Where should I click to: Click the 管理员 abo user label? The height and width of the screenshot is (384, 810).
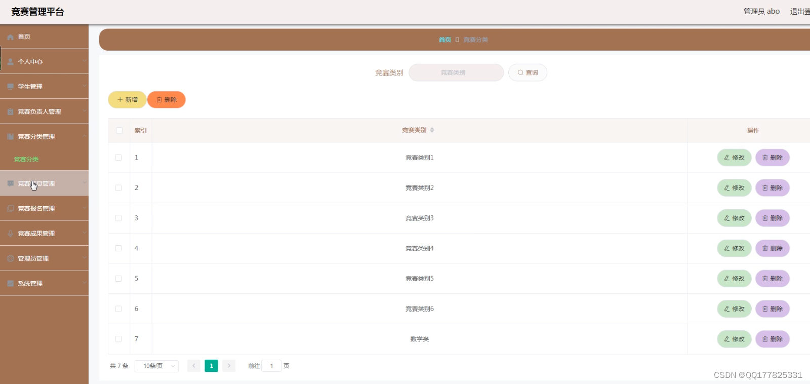[x=761, y=11]
